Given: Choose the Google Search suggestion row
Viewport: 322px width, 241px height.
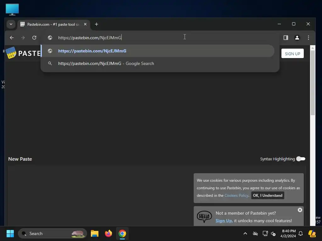Looking at the screenshot, I should pyautogui.click(x=158, y=63).
